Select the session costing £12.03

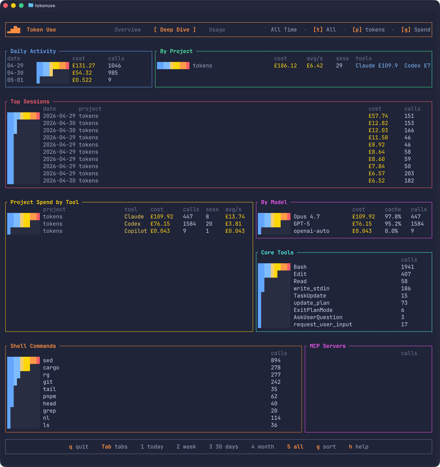pos(219,130)
